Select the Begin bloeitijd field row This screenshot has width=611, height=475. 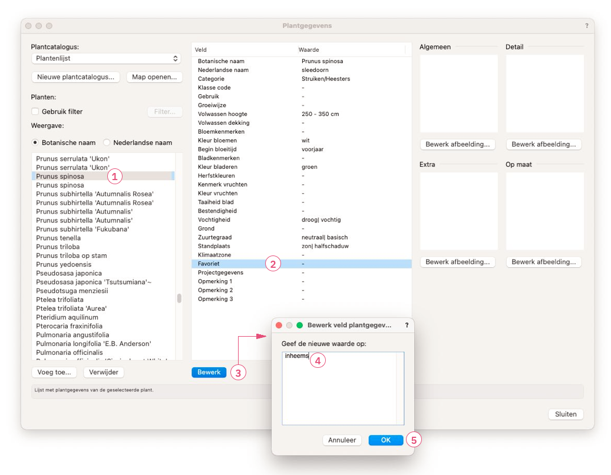point(302,149)
